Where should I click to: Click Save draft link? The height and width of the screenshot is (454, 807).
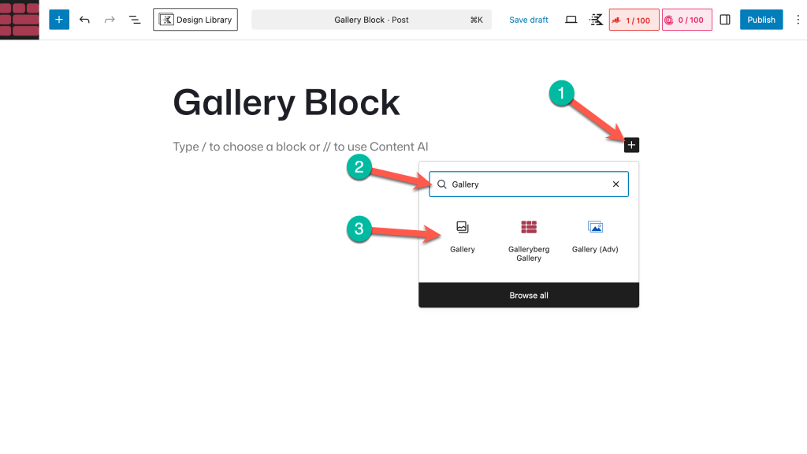[x=528, y=20]
